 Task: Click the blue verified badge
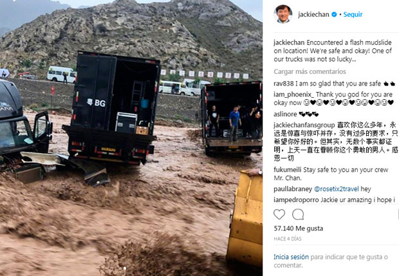coord(334,15)
